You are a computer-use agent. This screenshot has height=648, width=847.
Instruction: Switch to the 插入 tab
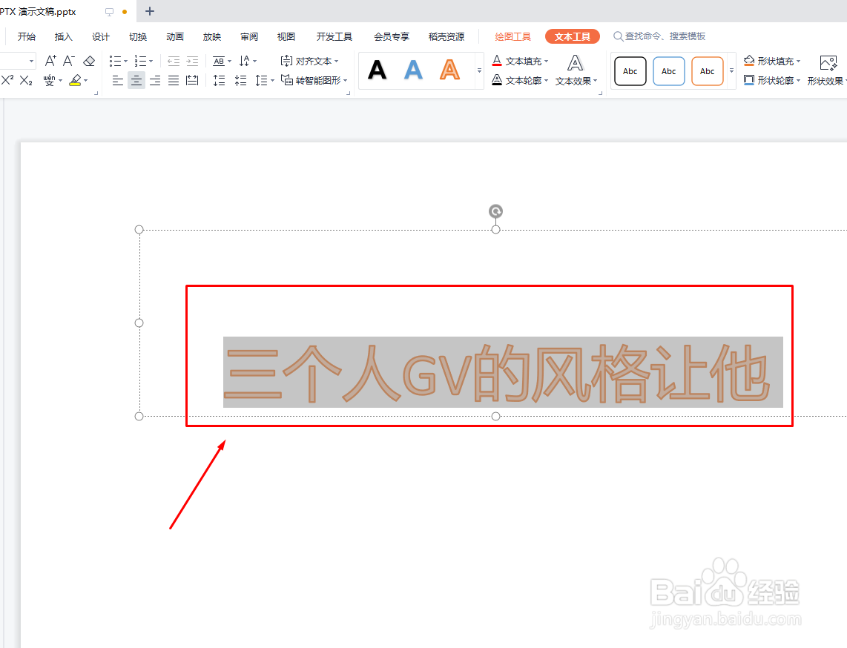click(63, 37)
